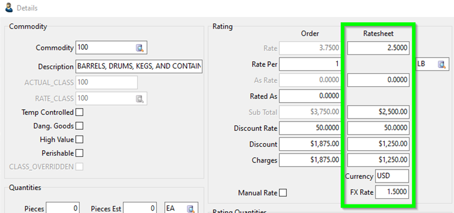
Task: Click the Rate Per field
Action: (x=310, y=64)
